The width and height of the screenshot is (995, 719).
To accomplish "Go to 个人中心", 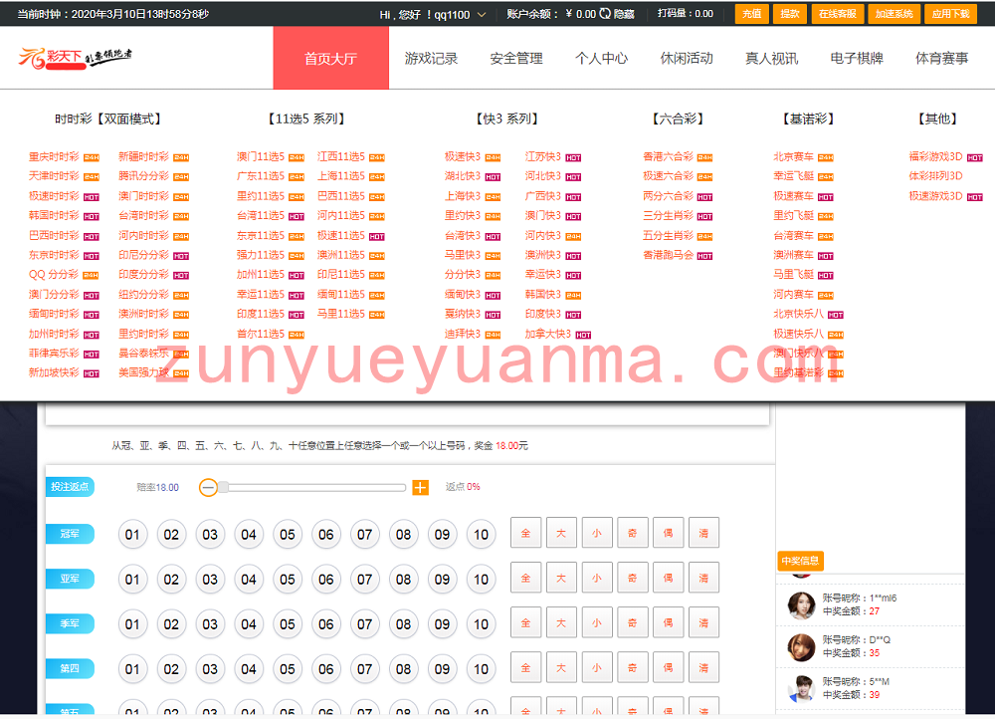I will pyautogui.click(x=601, y=59).
